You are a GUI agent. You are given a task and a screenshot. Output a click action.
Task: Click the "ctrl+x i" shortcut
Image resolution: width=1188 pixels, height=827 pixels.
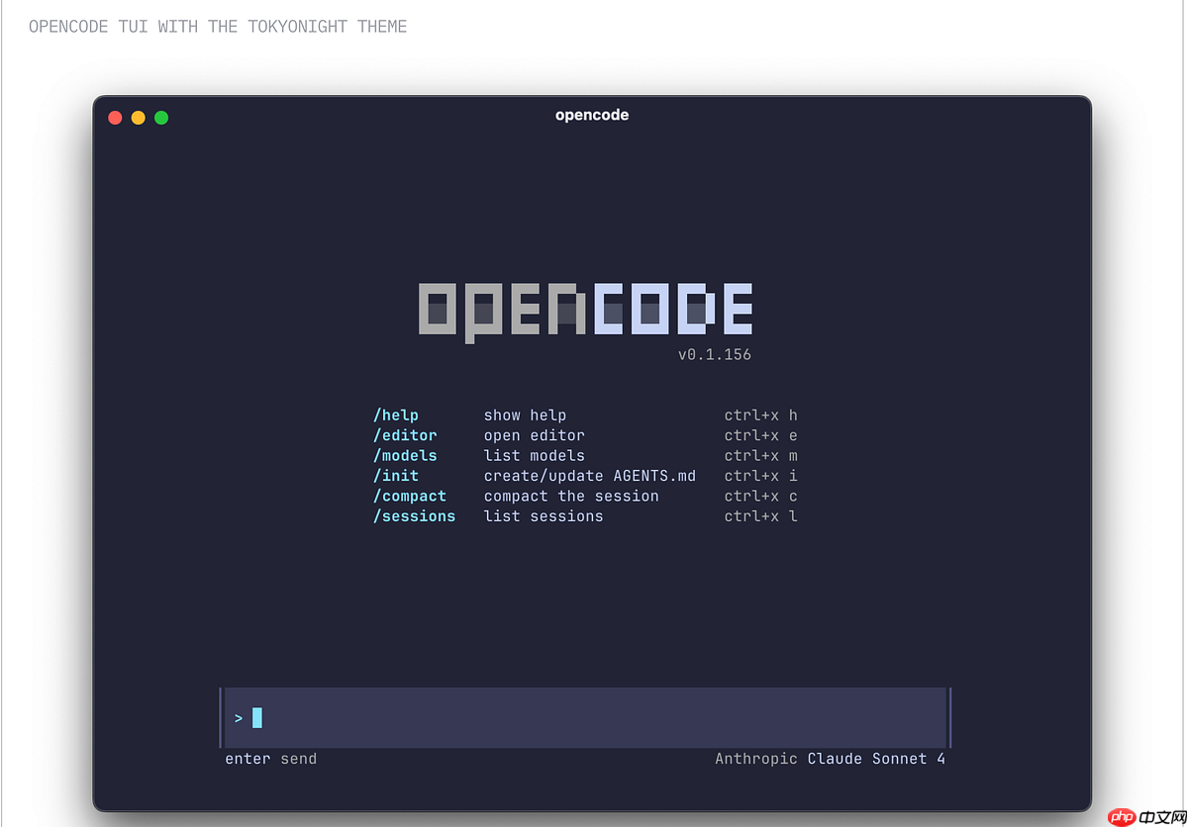coord(760,476)
